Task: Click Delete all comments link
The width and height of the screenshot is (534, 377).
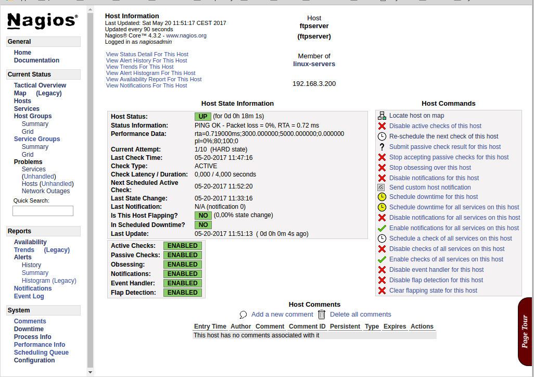Action: click(x=360, y=315)
